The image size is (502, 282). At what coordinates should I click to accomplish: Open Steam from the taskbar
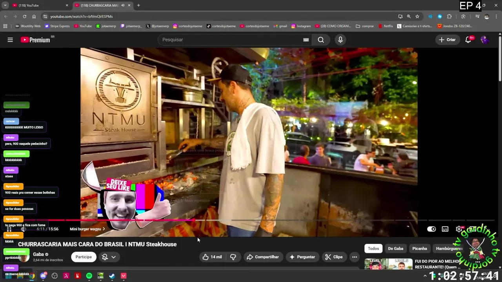112,276
